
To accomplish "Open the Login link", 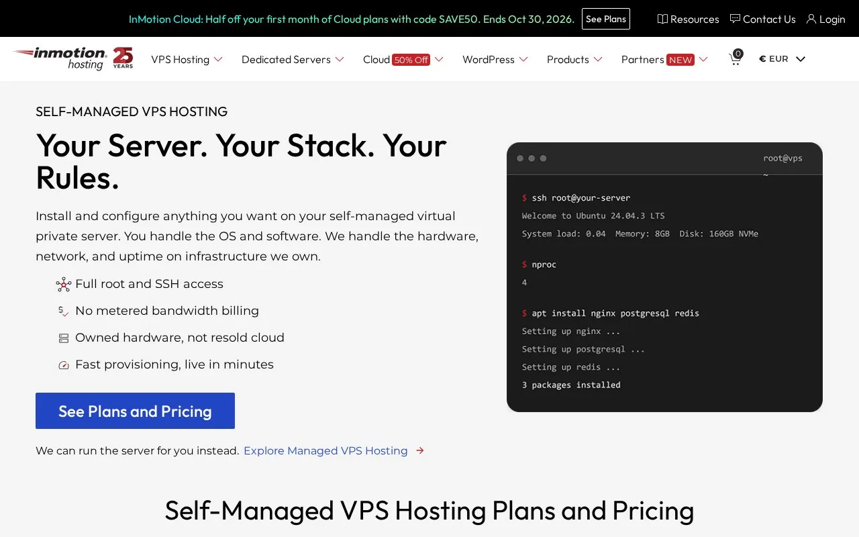I will [832, 19].
